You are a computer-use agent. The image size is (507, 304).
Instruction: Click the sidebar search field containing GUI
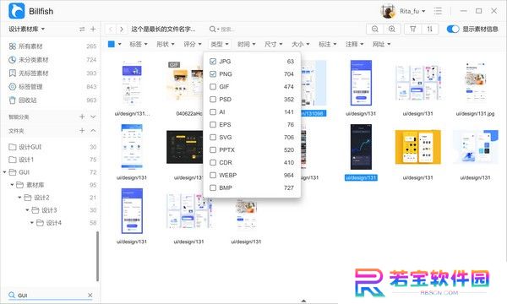coord(51,295)
